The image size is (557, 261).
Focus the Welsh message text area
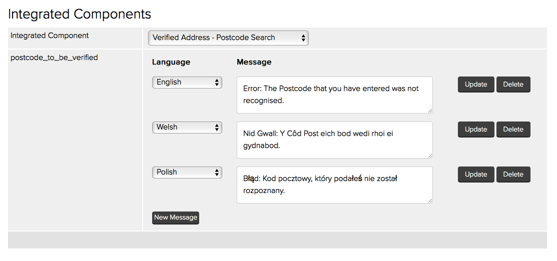click(334, 140)
